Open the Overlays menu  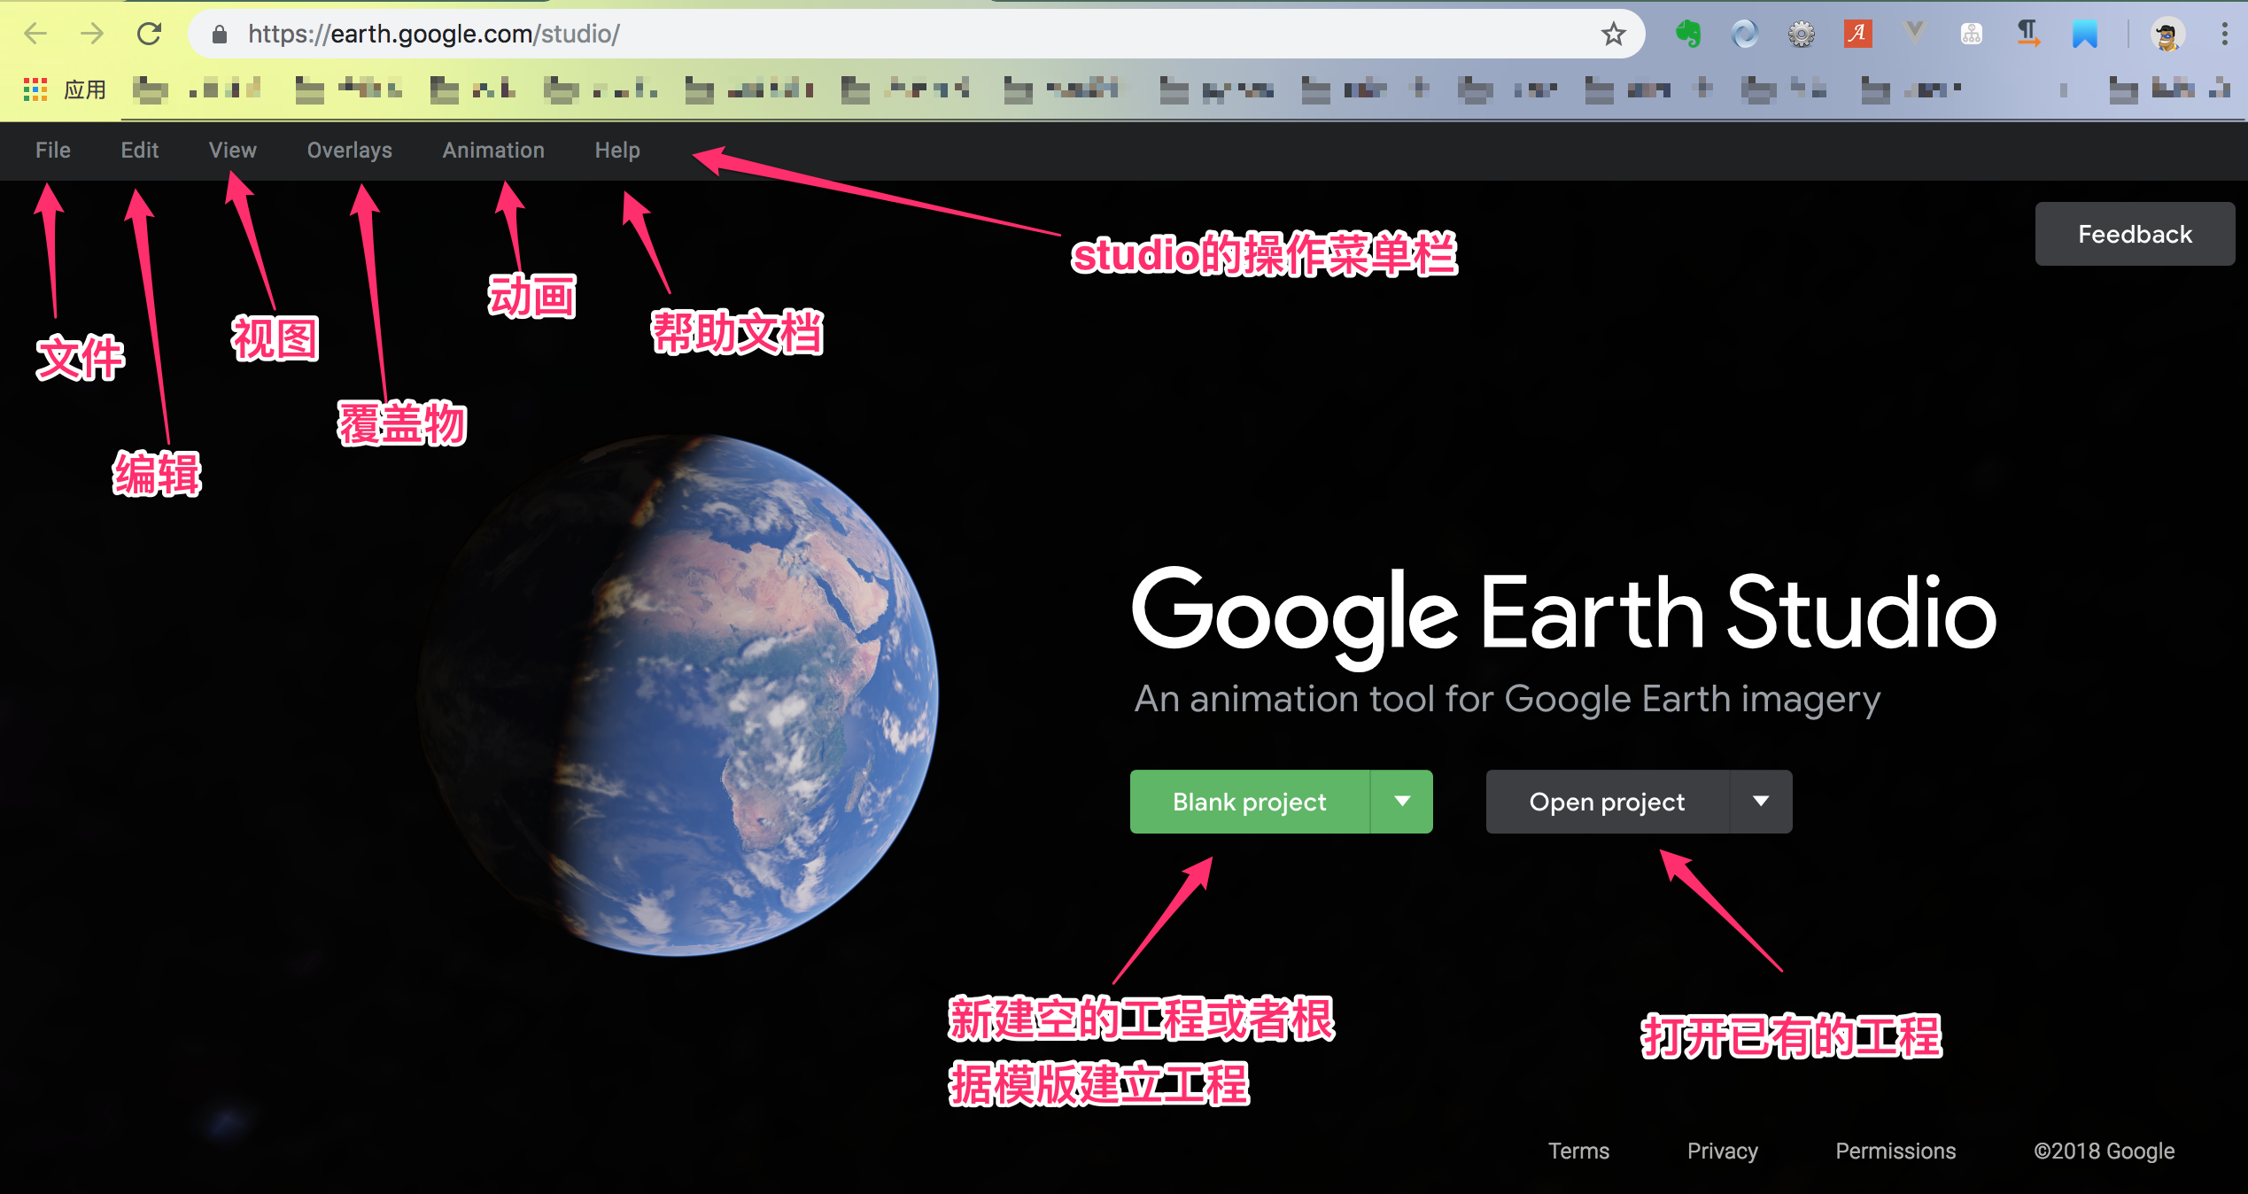(x=349, y=150)
